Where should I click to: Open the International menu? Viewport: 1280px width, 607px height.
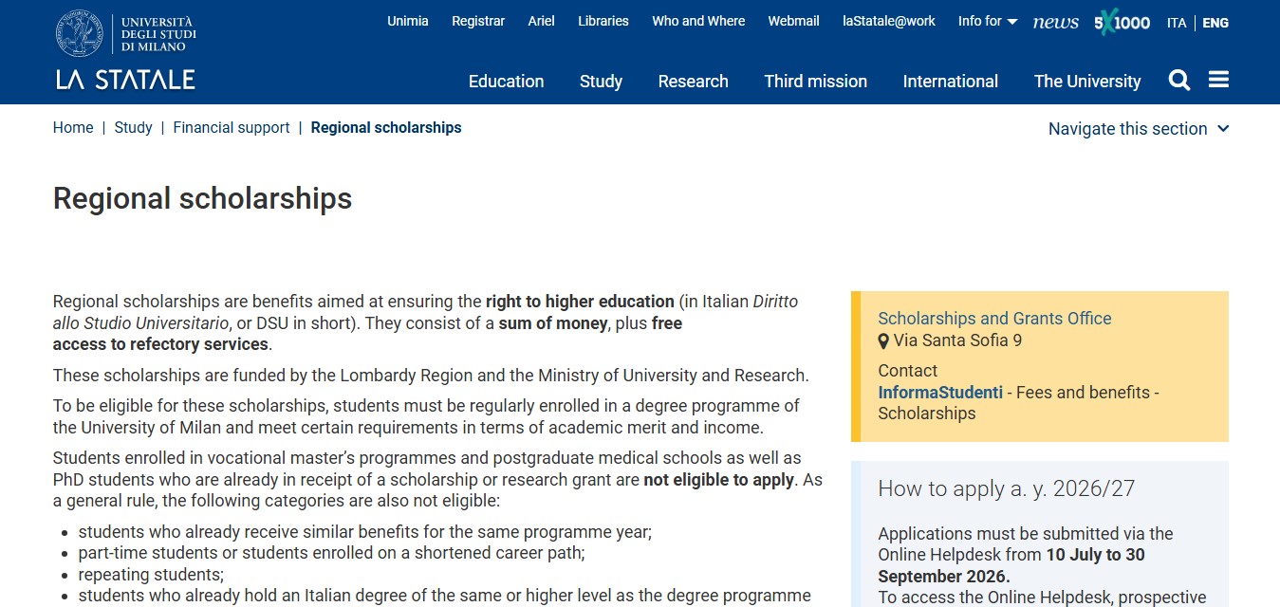click(x=951, y=82)
